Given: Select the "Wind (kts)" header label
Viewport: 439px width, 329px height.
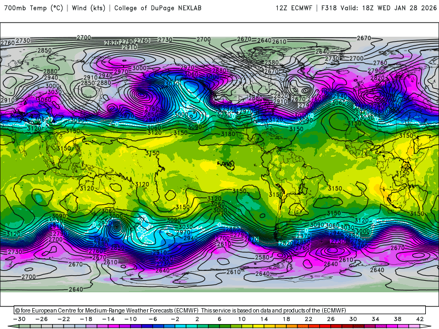Looking at the screenshot, I should pyautogui.click(x=88, y=8).
